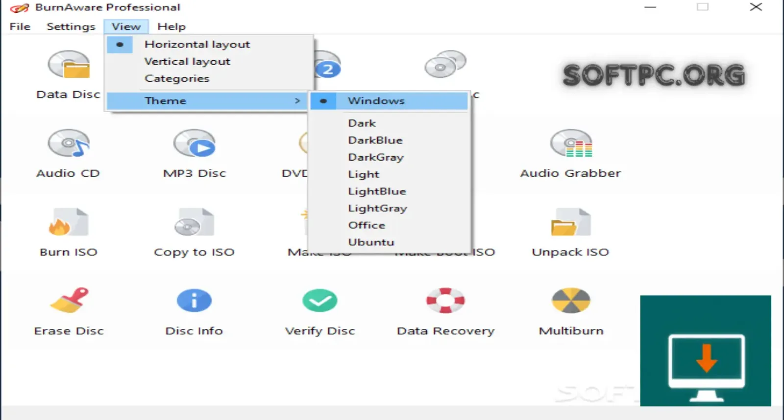Launch the Verify Disc tool
Viewport: 784px width, 420px height.
click(x=320, y=311)
